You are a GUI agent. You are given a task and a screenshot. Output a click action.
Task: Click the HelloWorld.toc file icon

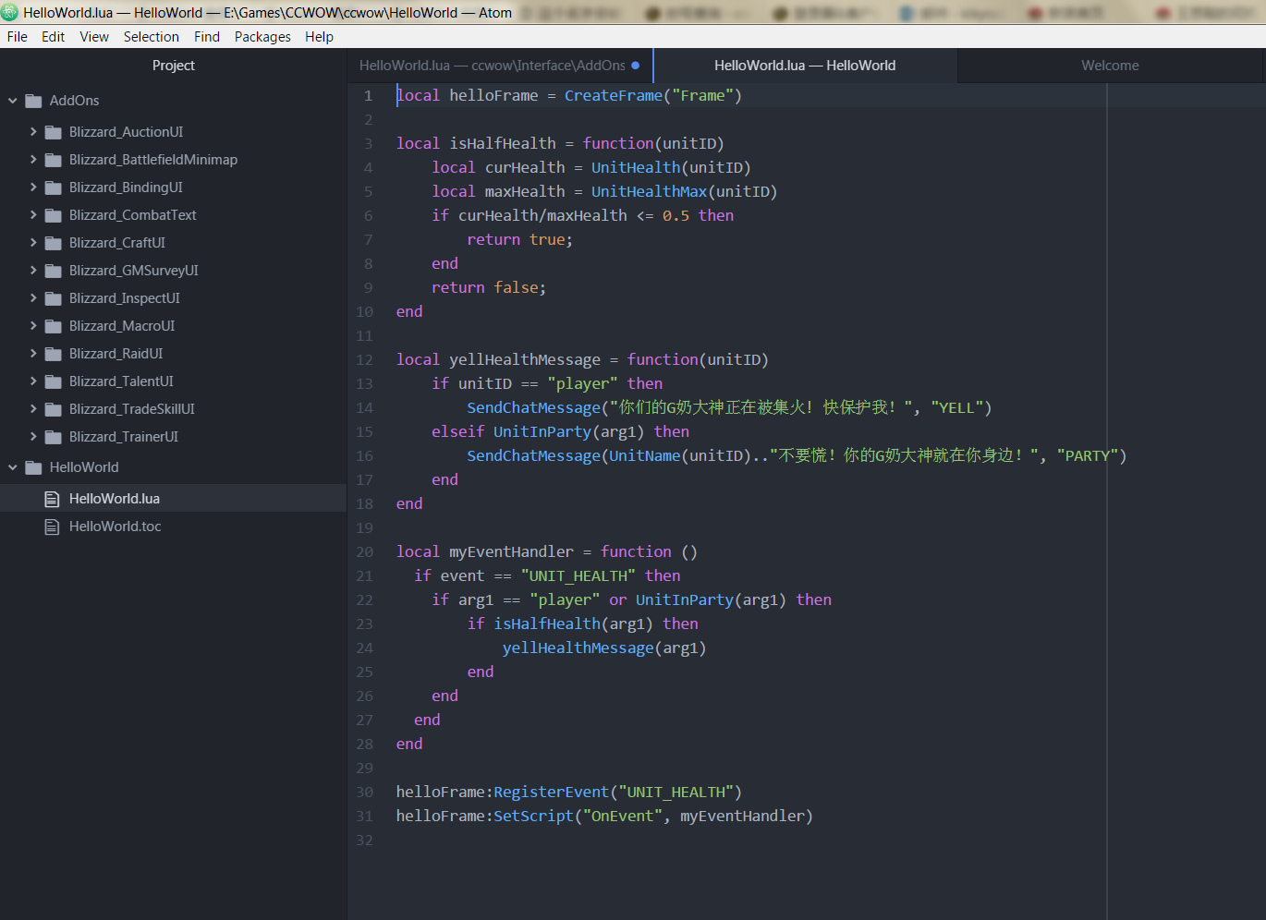53,527
